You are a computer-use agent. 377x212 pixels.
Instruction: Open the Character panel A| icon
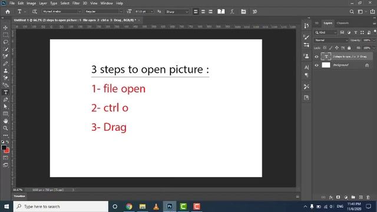tap(306, 67)
